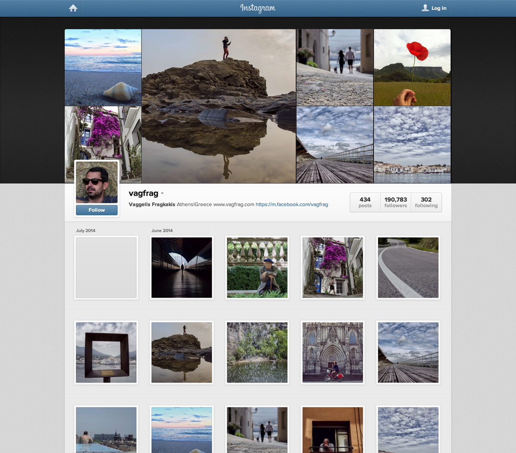Click the home icon in the top bar
Viewport: 516px width, 453px height.
[73, 8]
